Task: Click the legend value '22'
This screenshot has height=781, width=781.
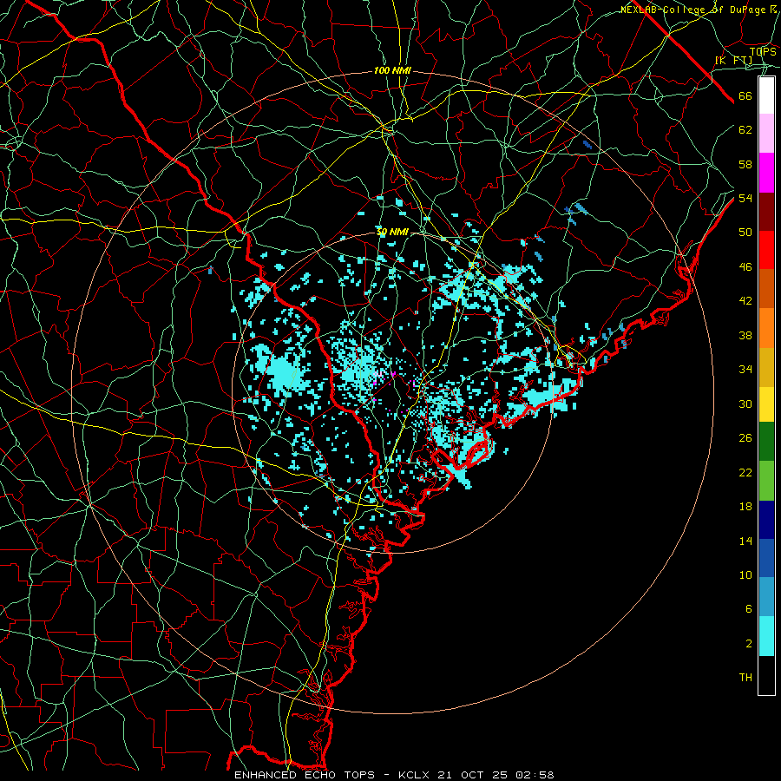Action: pos(745,472)
